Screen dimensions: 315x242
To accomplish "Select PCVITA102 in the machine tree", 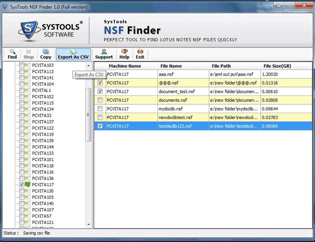I will (43, 96).
